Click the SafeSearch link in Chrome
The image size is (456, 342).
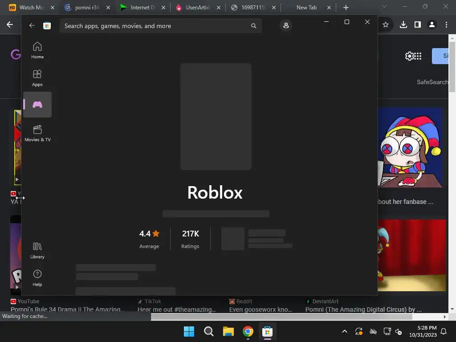tap(432, 82)
